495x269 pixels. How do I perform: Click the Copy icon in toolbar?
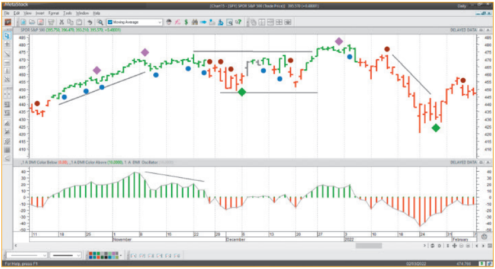click(x=70, y=22)
